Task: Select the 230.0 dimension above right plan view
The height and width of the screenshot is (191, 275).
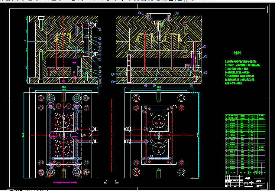Action: (159, 90)
